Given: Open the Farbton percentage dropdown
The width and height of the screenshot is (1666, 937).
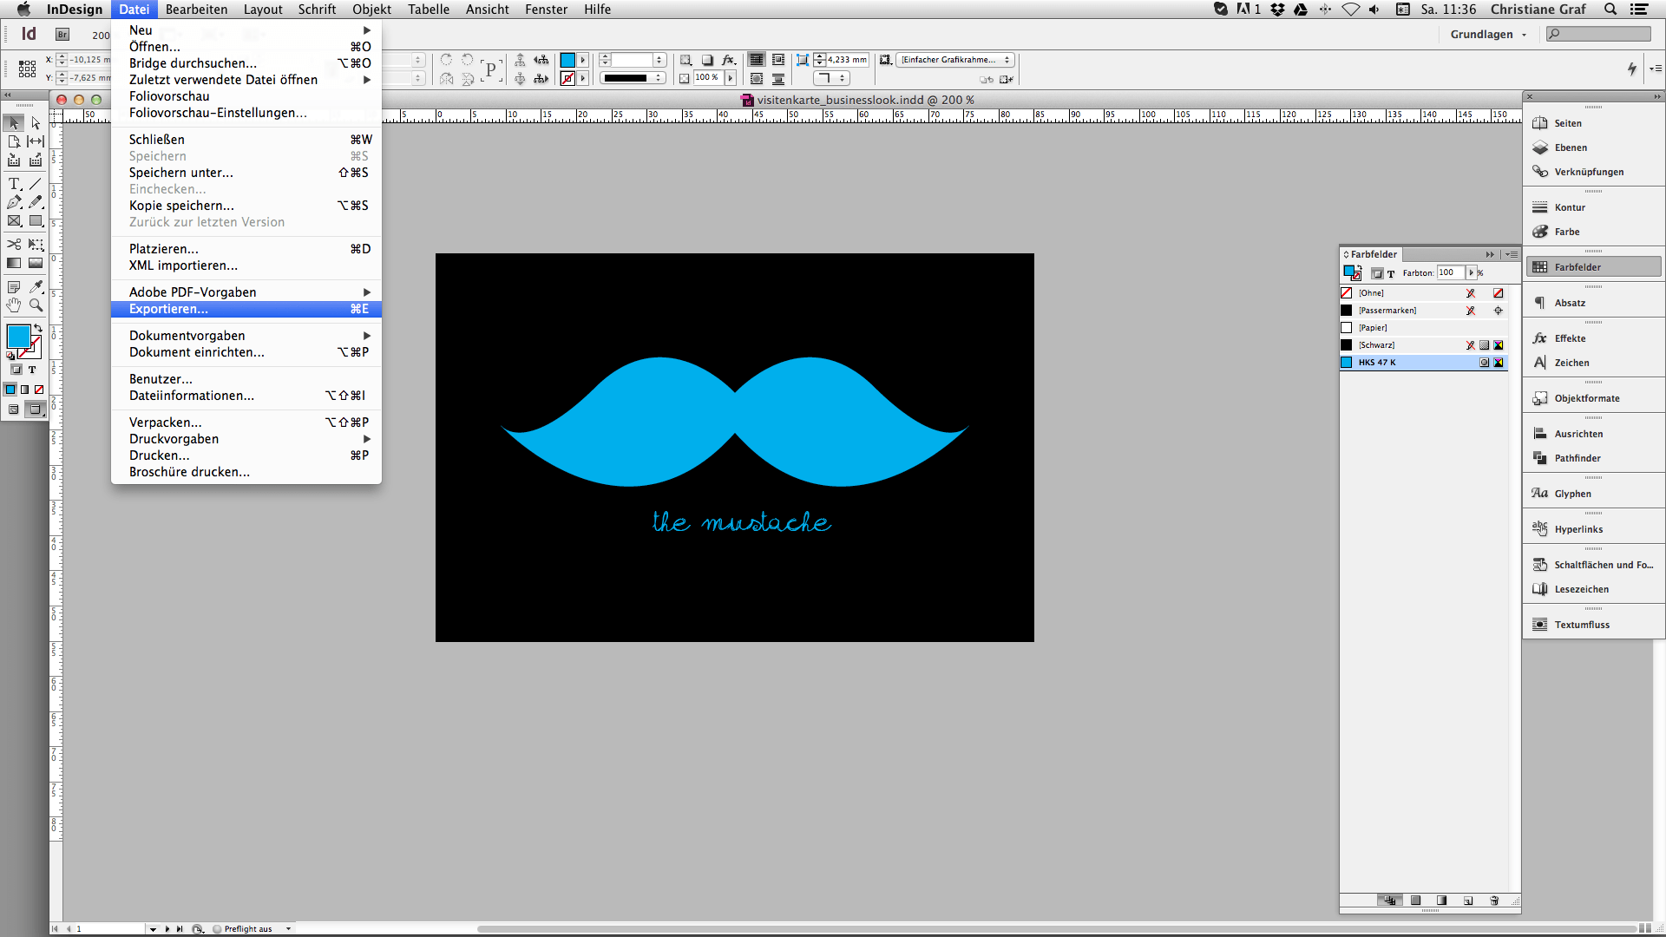Looking at the screenshot, I should [1470, 272].
